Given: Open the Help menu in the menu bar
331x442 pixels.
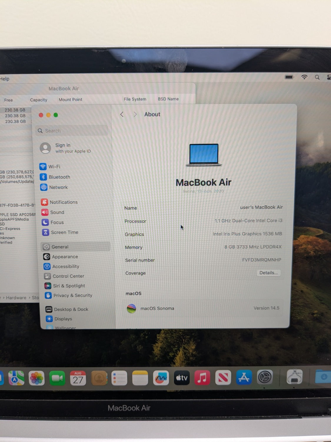Looking at the screenshot, I should [5, 79].
